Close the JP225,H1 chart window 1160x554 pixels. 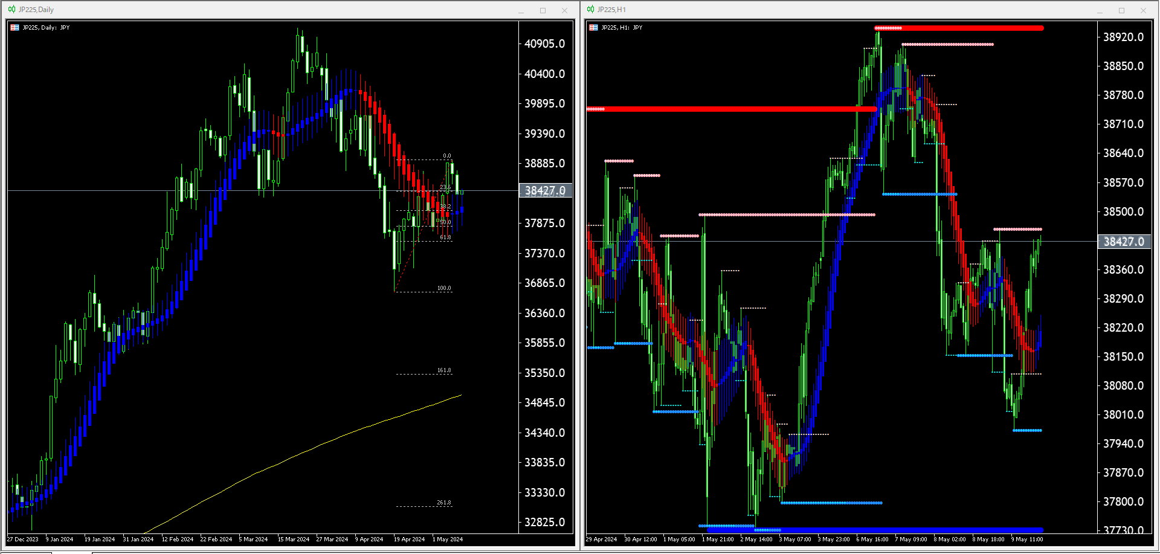point(1143,10)
